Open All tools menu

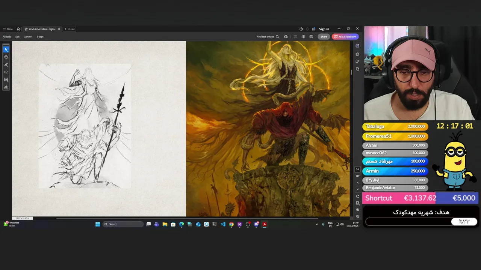click(7, 37)
